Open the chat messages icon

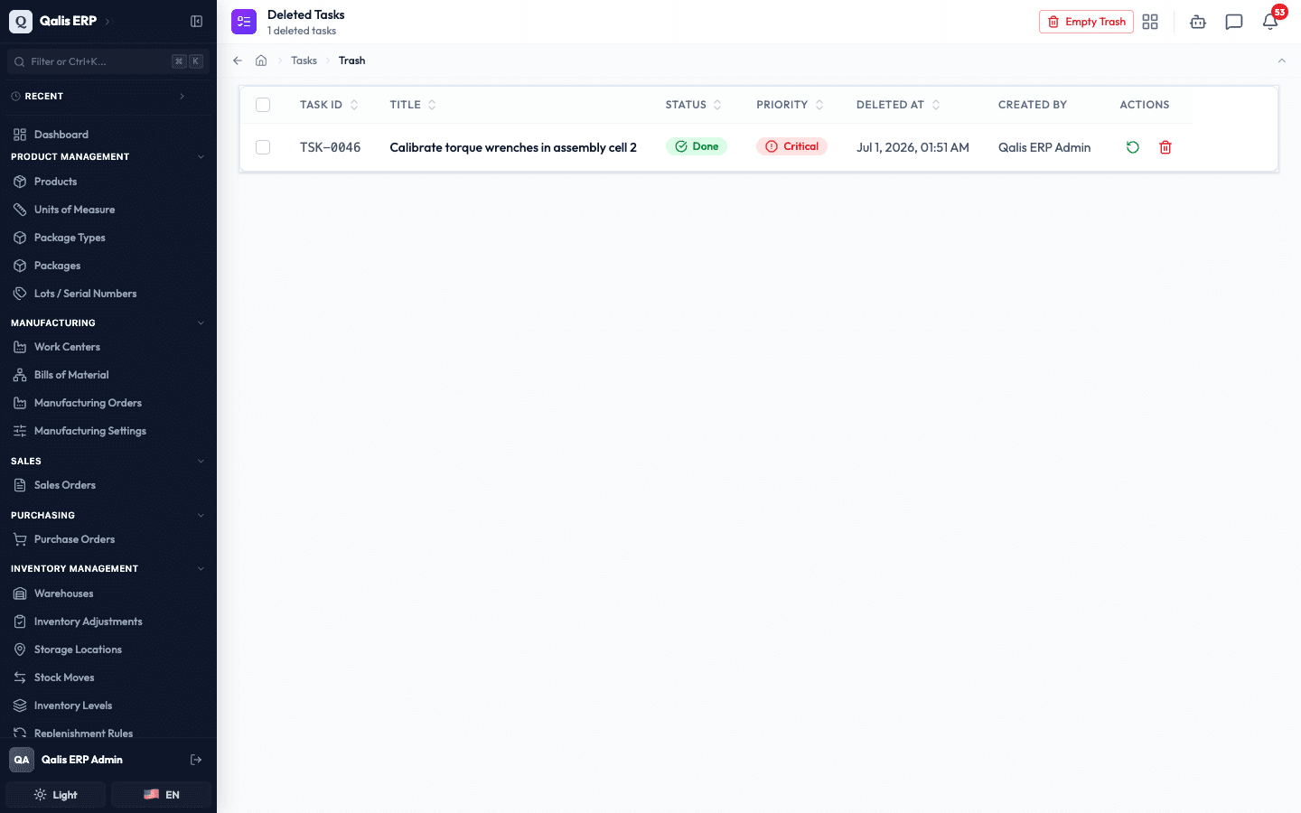click(1234, 22)
